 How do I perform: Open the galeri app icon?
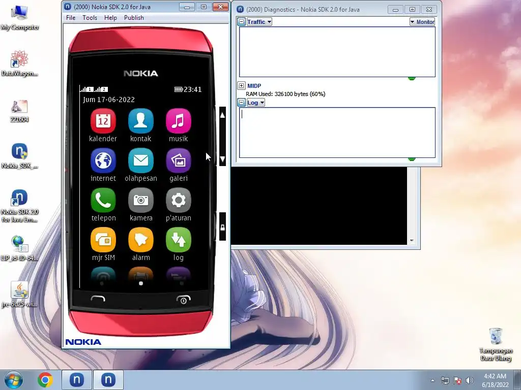point(179,161)
